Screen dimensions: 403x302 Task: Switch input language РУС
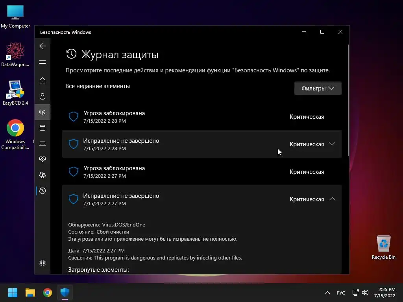(340, 293)
